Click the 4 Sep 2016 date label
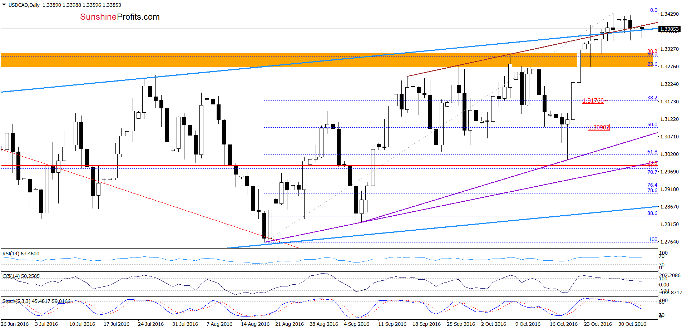 tap(356, 324)
